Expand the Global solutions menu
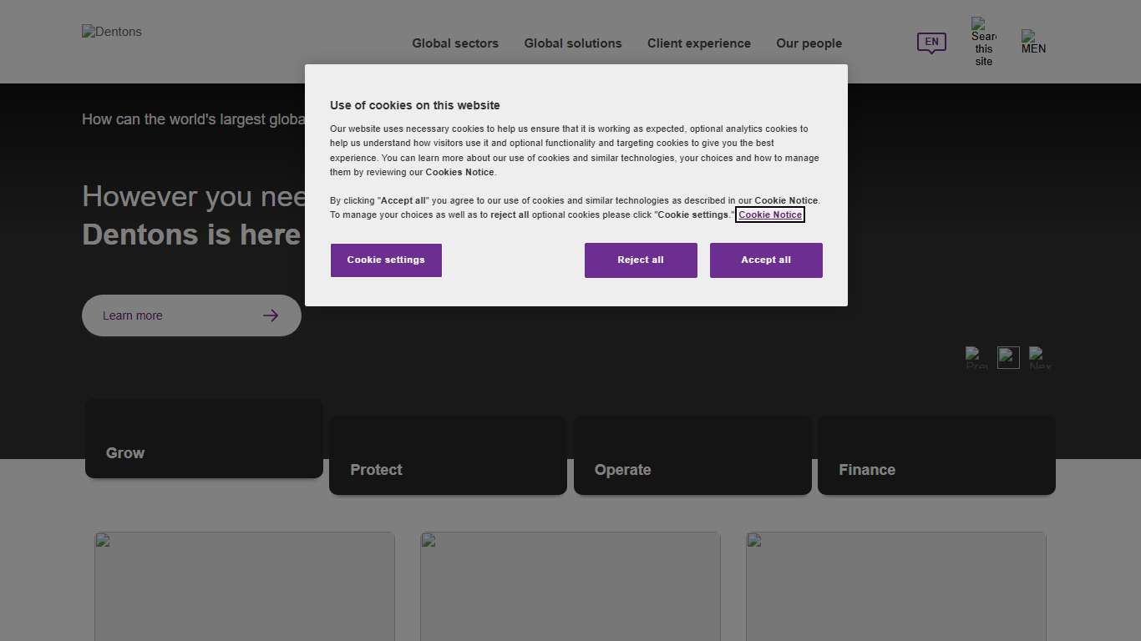This screenshot has width=1141, height=641. point(573,43)
